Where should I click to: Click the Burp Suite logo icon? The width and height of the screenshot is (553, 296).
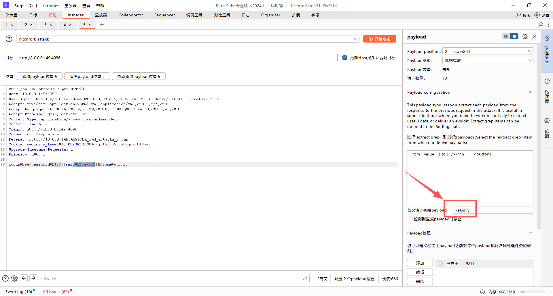click(x=6, y=5)
